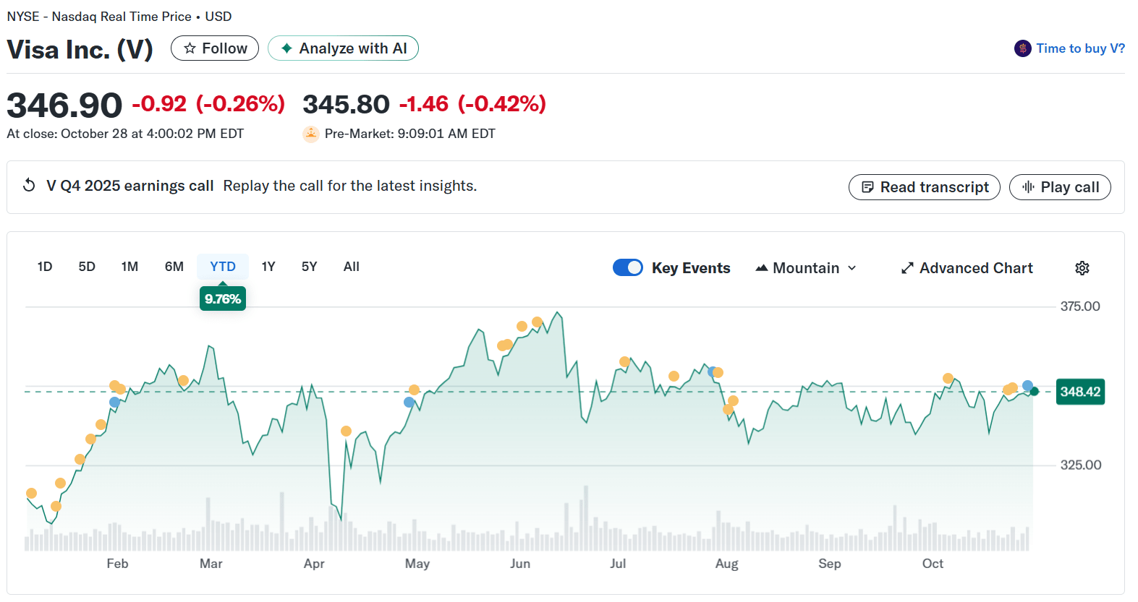Open chart settings gear icon
Viewport: 1138px width, 602px height.
(1082, 268)
